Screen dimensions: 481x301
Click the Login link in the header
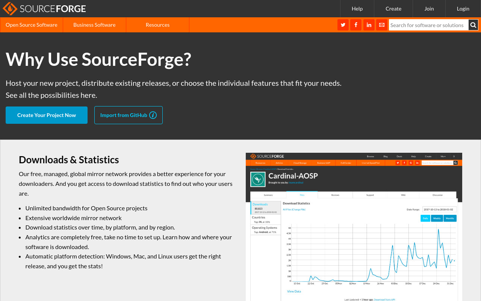coord(463,9)
